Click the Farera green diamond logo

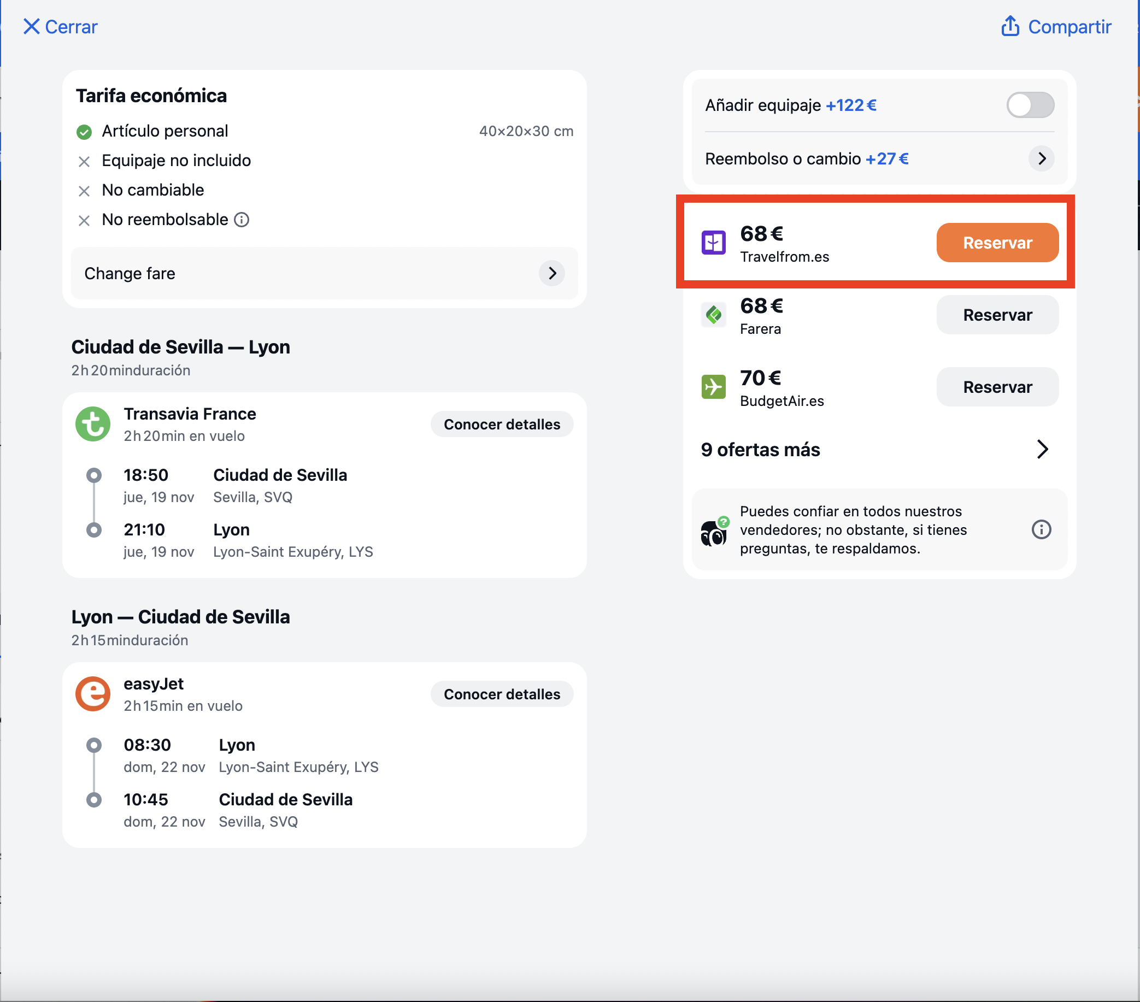713,315
